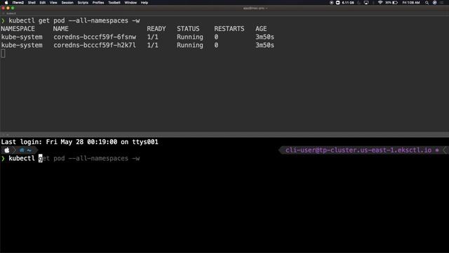This screenshot has width=449, height=253.
Task: Click the 3m50s age of h2k7l pod
Action: coord(265,45)
